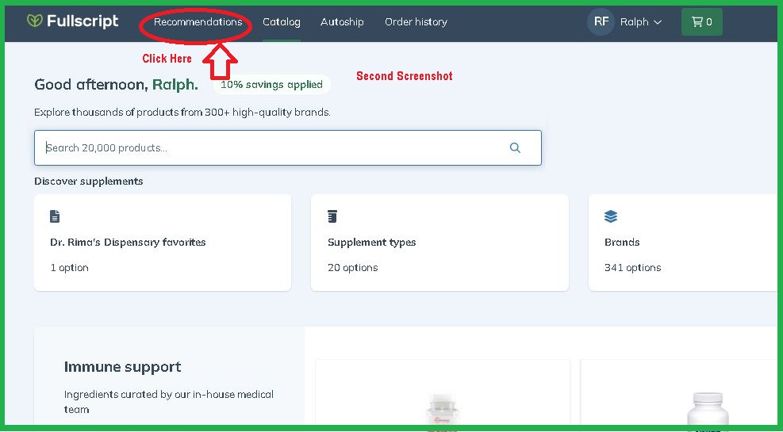Click the "1 option" text
Viewport: 783px width, 432px height.
[69, 268]
